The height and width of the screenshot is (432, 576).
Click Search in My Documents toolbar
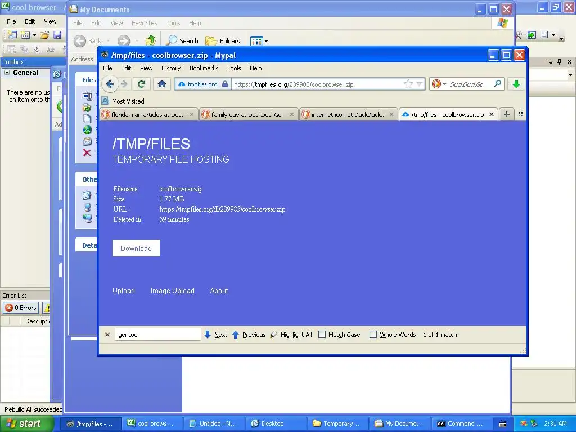[x=182, y=40]
